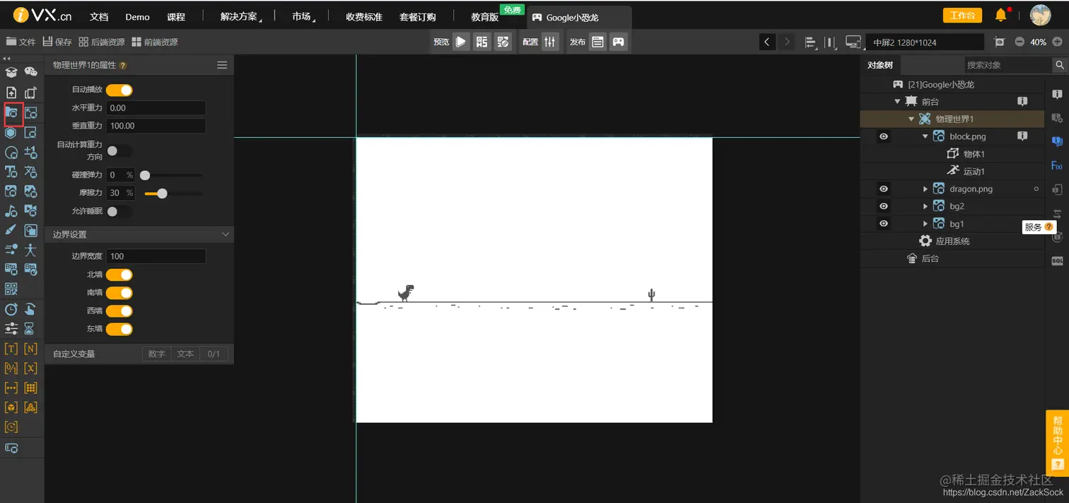Open the notification bell
Viewport: 1069px width, 503px height.
click(x=1001, y=15)
